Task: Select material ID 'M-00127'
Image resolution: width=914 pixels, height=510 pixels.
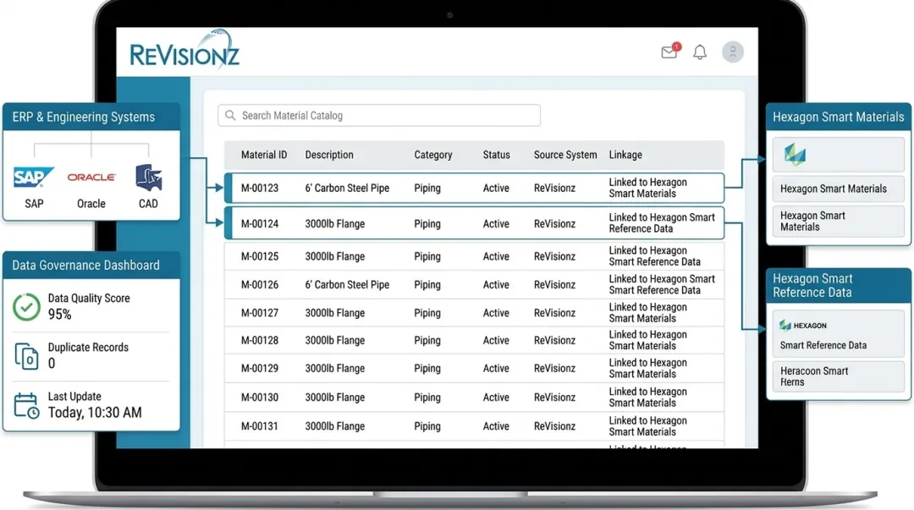Action: pyautogui.click(x=260, y=312)
